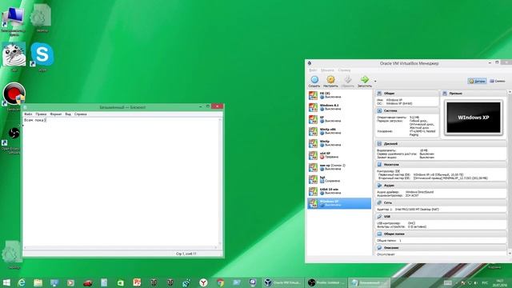Click the seal image desktop icon
Image resolution: width=512 pixels, height=288 pixels.
coord(14,56)
